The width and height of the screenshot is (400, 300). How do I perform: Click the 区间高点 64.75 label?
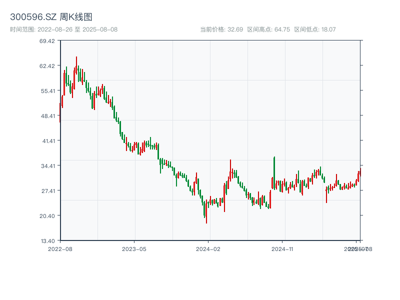point(268,29)
